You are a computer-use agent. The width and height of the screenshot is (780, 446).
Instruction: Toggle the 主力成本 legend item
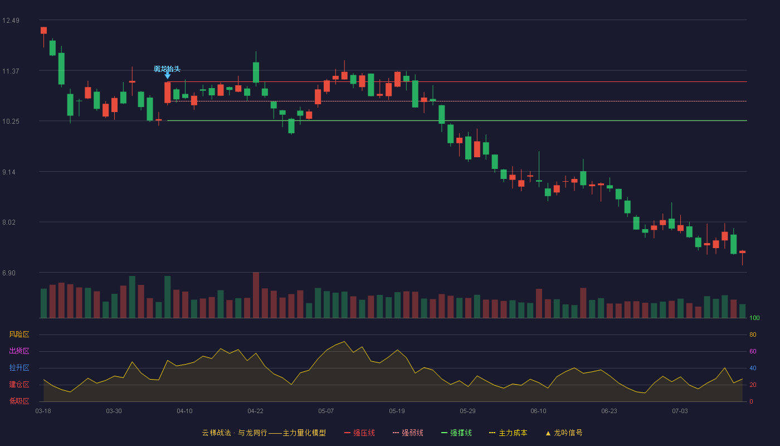508,433
